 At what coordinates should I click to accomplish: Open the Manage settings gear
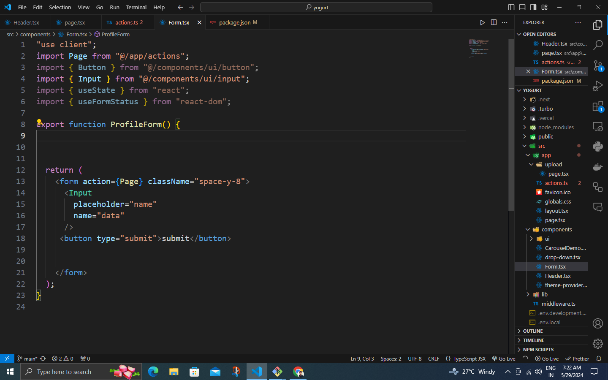pyautogui.click(x=597, y=344)
